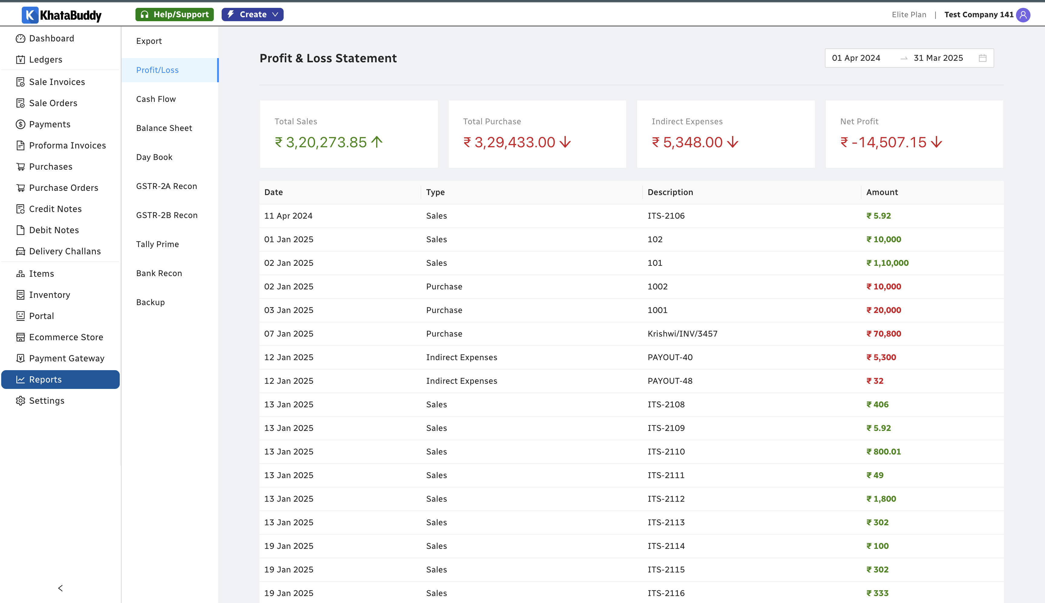Click the Amount column header
Viewport: 1045px width, 603px height.
[882, 192]
